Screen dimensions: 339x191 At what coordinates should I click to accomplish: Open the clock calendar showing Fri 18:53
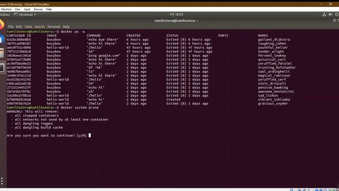[176, 14]
